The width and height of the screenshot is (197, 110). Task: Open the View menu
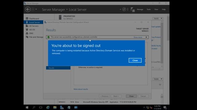[x=156, y=9]
